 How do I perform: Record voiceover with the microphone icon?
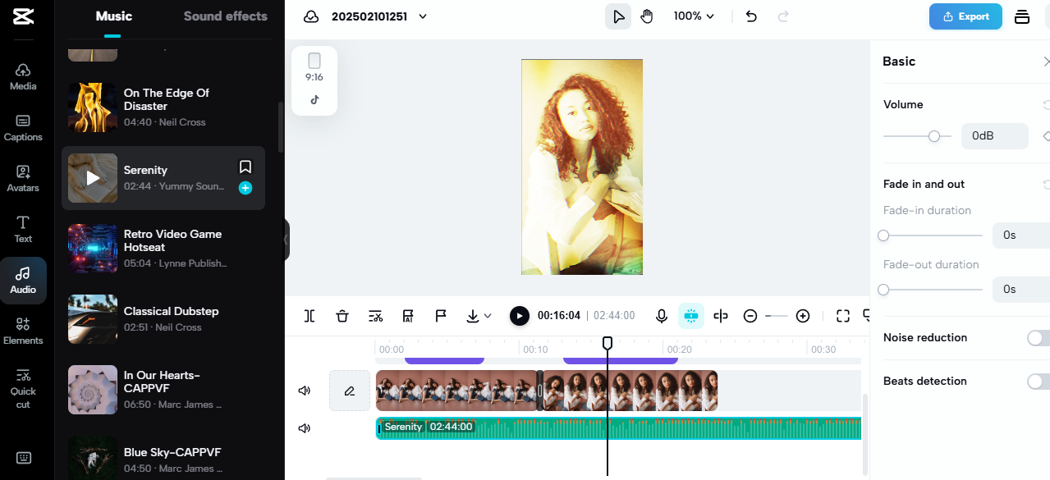662,316
